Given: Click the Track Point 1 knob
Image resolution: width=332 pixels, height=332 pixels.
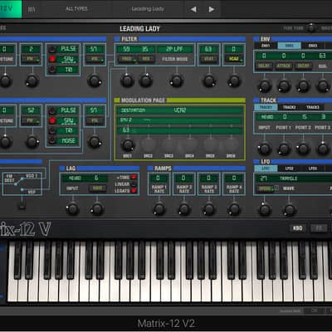Looking at the screenshot, I should (x=284, y=149).
